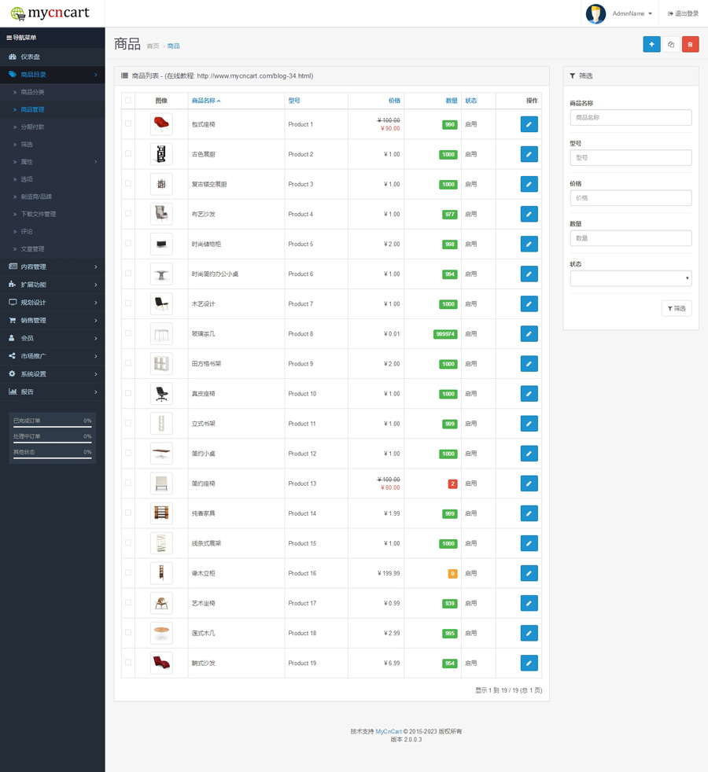Expand the 内容管理 sidebar menu
This screenshot has width=708, height=772.
pos(52,267)
